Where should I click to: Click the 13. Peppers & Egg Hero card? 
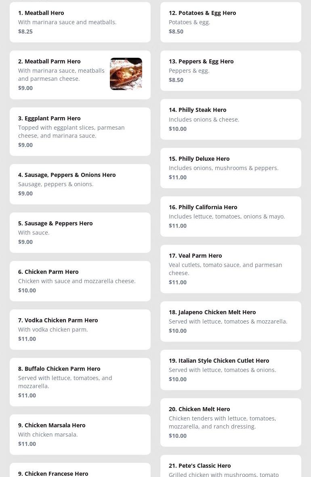(x=231, y=71)
